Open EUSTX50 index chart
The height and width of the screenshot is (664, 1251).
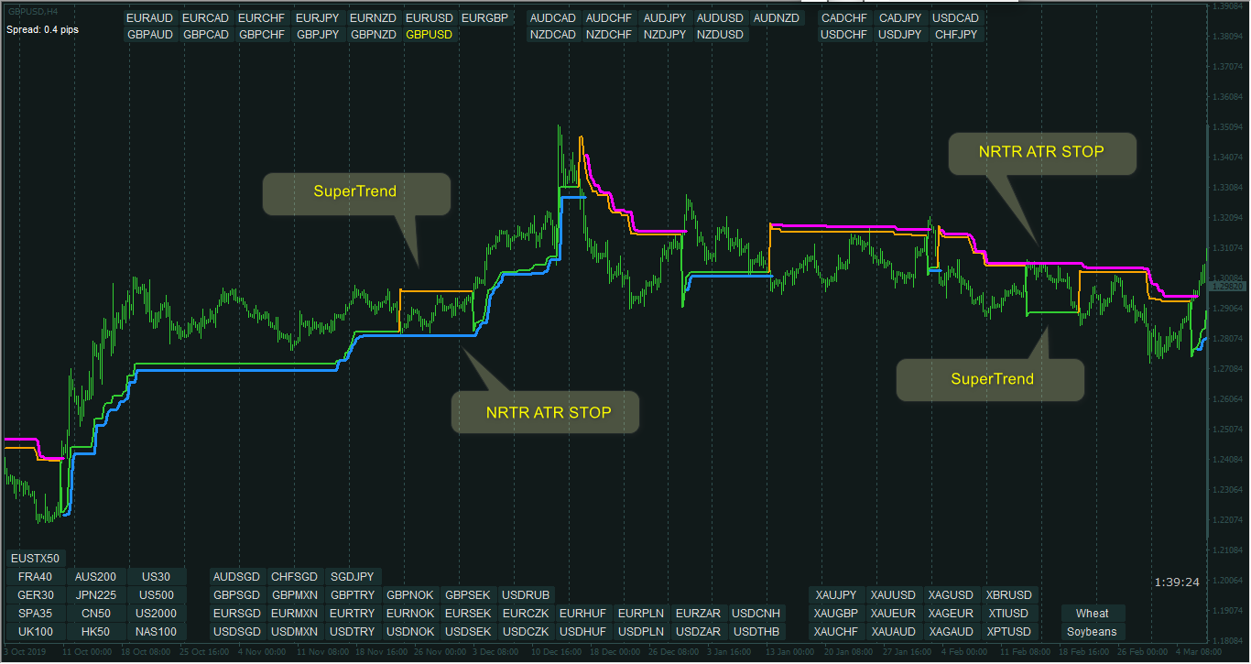pos(36,559)
